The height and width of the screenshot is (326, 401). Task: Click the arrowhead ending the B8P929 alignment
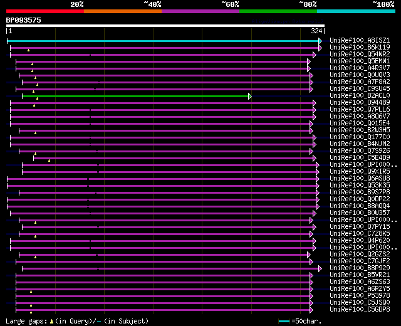[320, 268]
